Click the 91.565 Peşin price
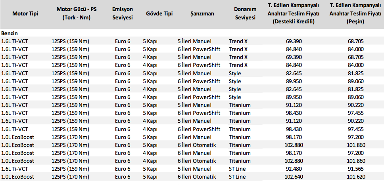The height and width of the screenshot is (185, 384). [355, 169]
